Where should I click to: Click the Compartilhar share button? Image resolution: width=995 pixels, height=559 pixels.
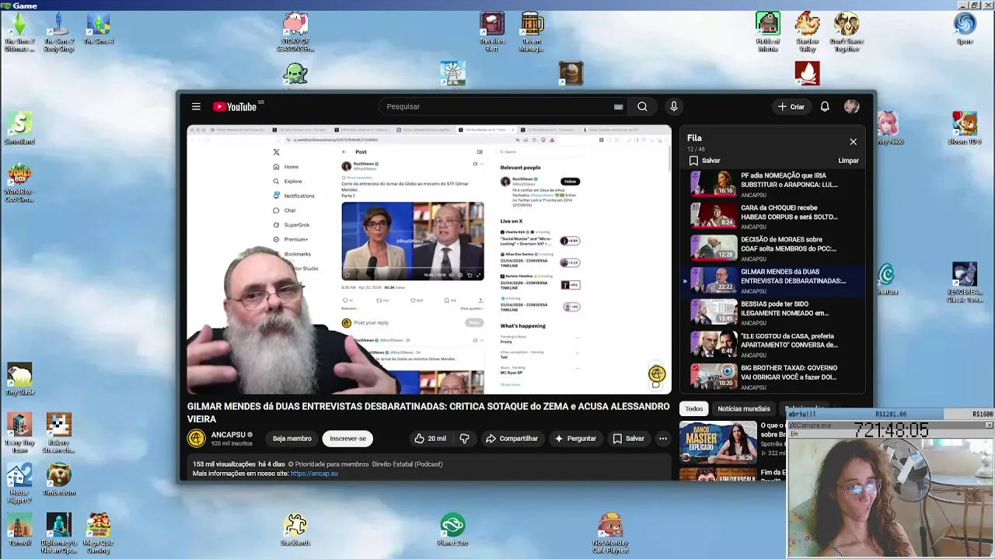tap(511, 439)
